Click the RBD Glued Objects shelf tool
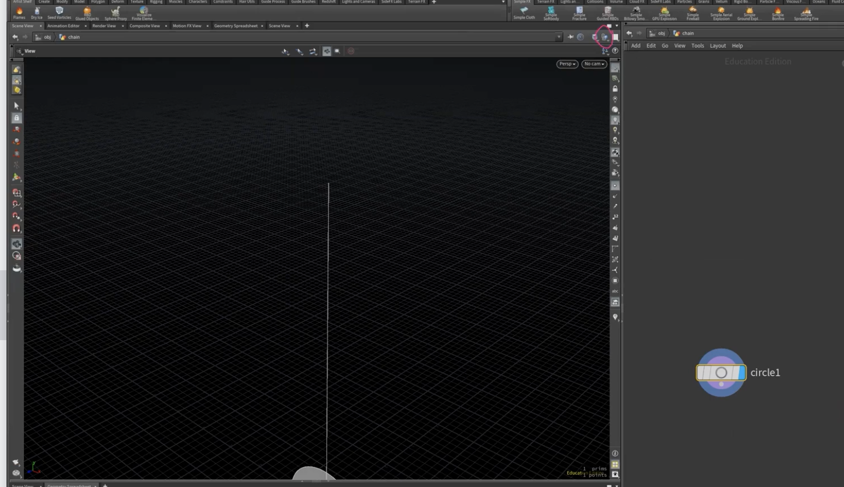The height and width of the screenshot is (487, 844). 87,14
